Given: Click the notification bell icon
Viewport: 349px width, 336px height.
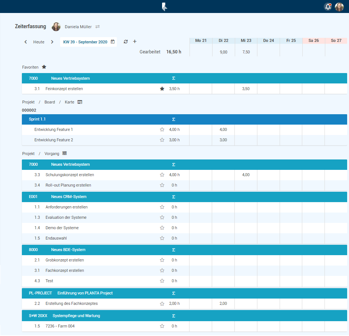Looking at the screenshot, I should tap(327, 7).
